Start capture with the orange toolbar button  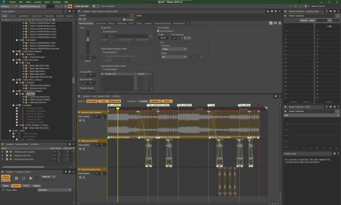pyautogui.click(x=70, y=6)
